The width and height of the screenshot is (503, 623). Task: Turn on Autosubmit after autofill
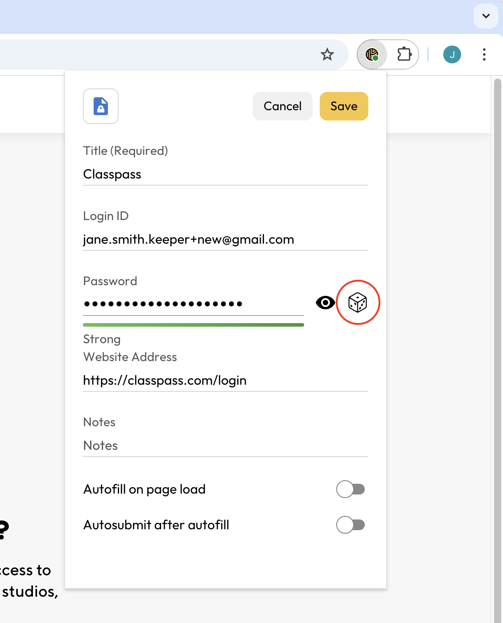(350, 525)
